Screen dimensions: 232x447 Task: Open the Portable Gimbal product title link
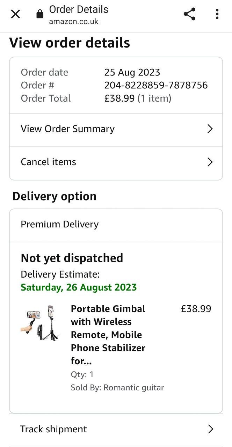pyautogui.click(x=108, y=335)
